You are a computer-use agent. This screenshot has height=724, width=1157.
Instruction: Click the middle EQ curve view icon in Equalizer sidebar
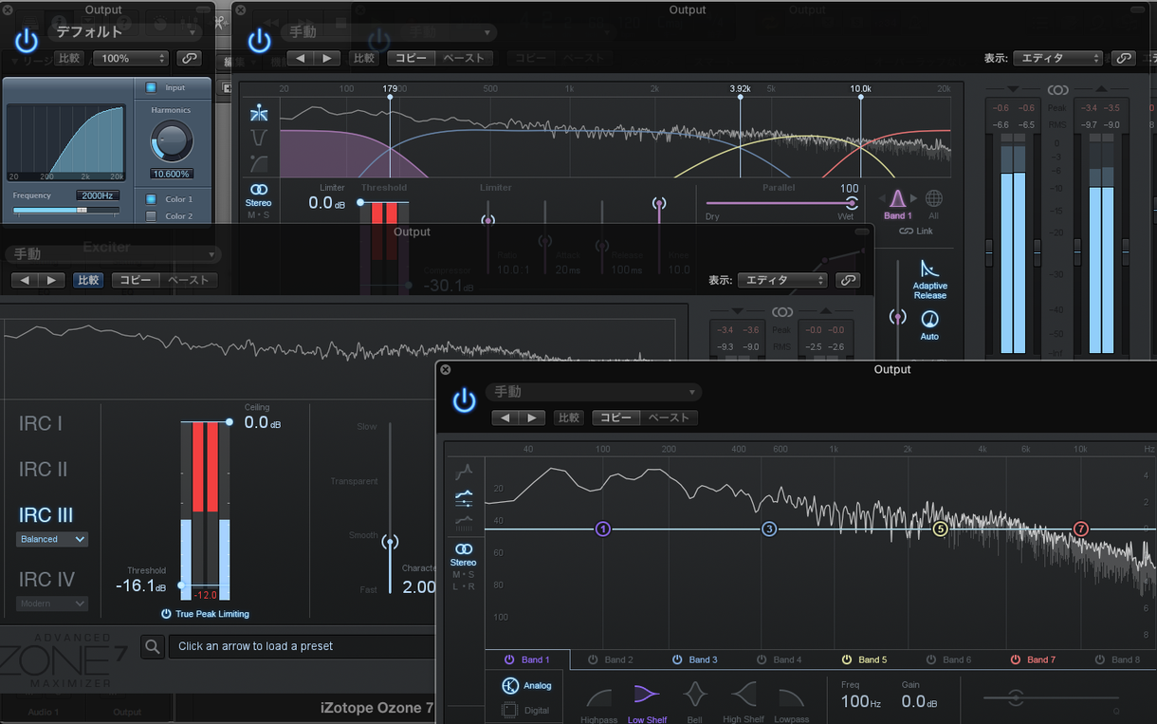[464, 496]
